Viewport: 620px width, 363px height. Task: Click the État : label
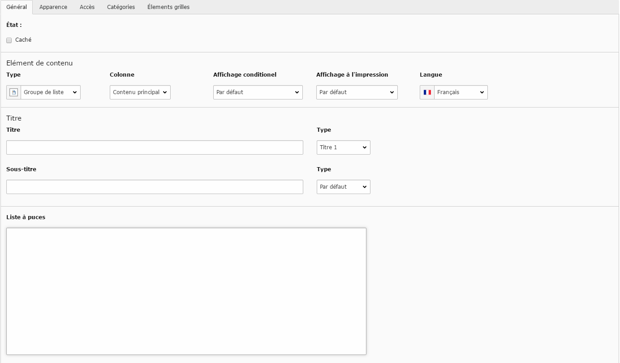click(14, 25)
